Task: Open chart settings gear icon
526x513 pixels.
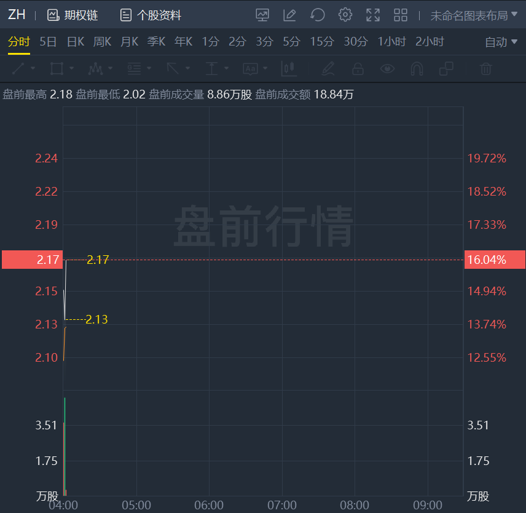Action: pos(345,15)
